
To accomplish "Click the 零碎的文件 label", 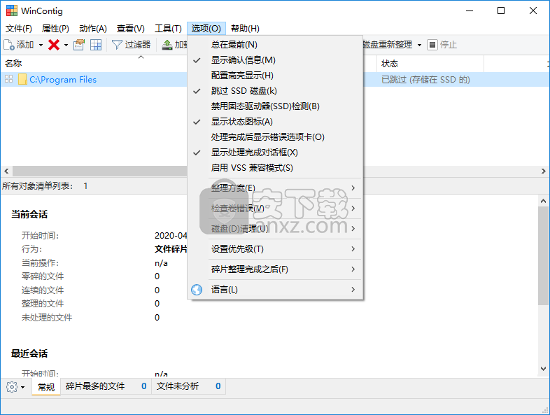I will coord(43,276).
